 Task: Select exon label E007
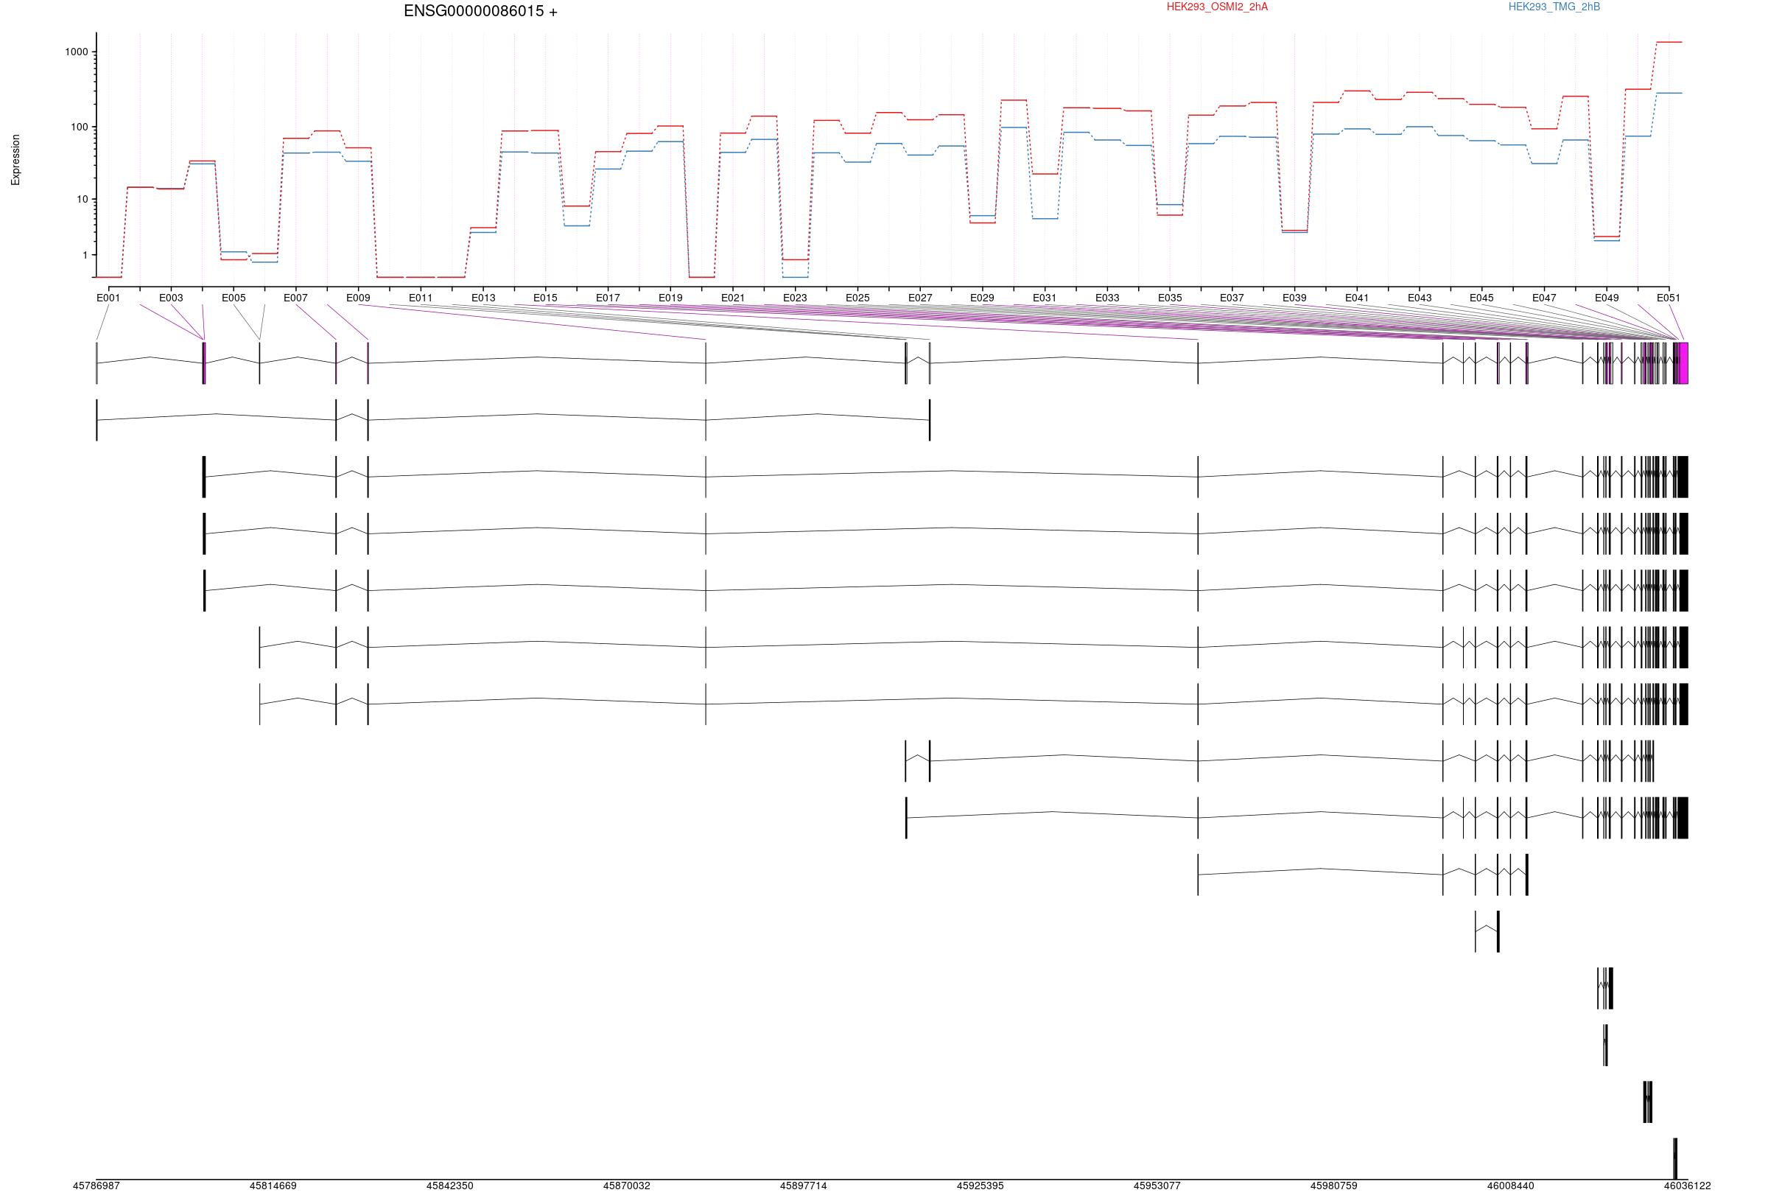click(296, 298)
